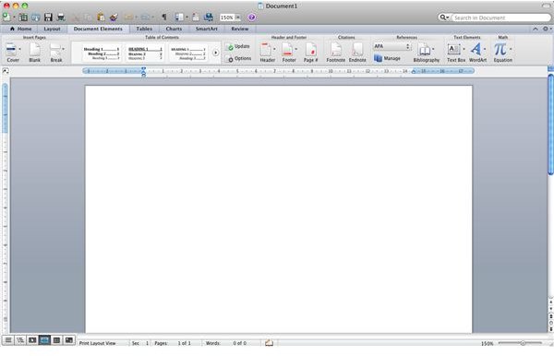Open the APA citation style dropdown

click(x=391, y=46)
